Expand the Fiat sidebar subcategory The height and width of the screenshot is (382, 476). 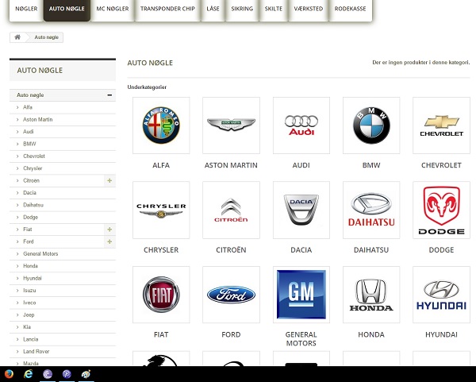pos(109,230)
